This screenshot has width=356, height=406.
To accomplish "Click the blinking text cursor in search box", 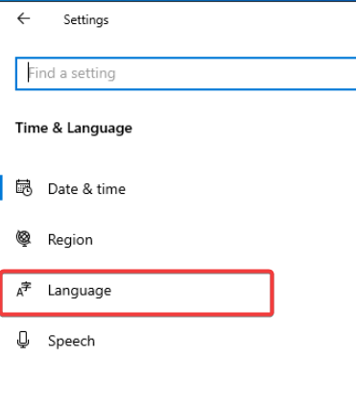I will (x=28, y=72).
